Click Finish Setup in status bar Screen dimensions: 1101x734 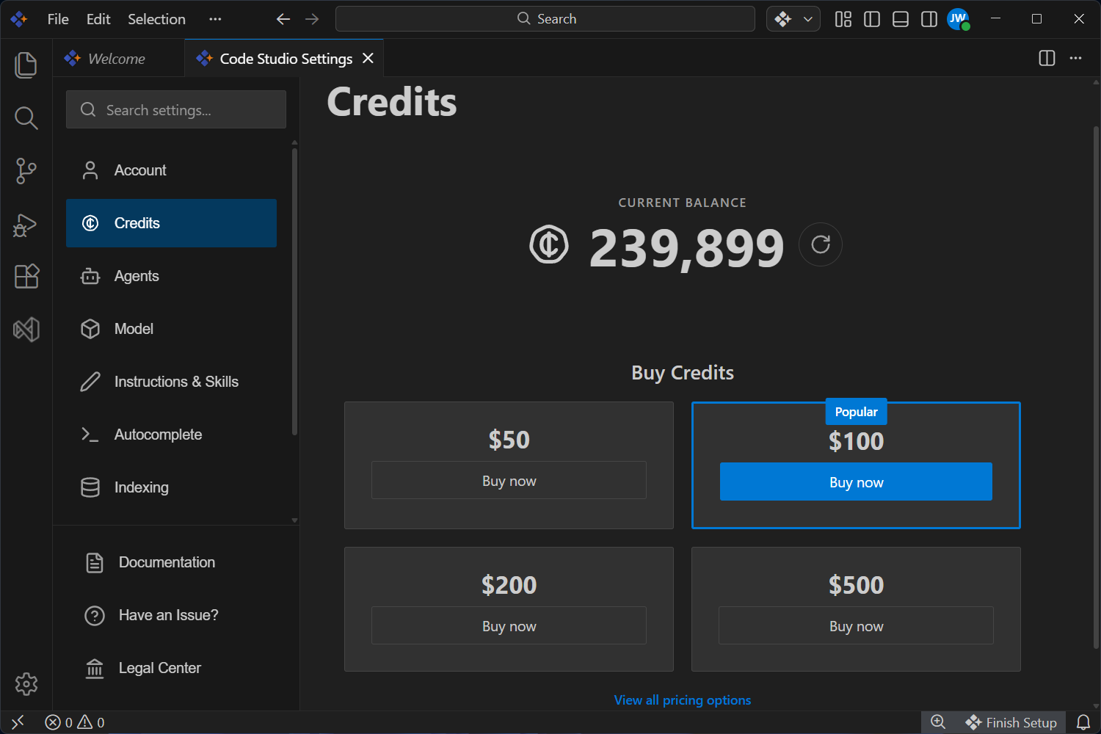1011,722
